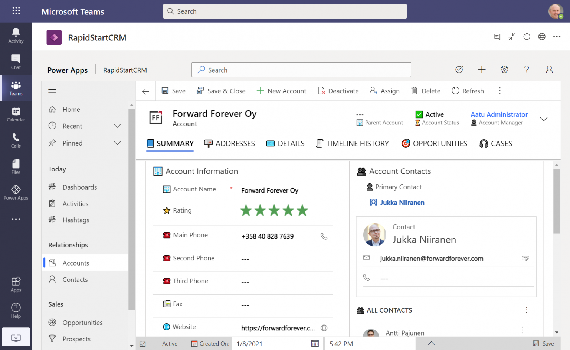Click the collapse tab icon
Viewport: 570px width, 350px height.
tap(512, 37)
